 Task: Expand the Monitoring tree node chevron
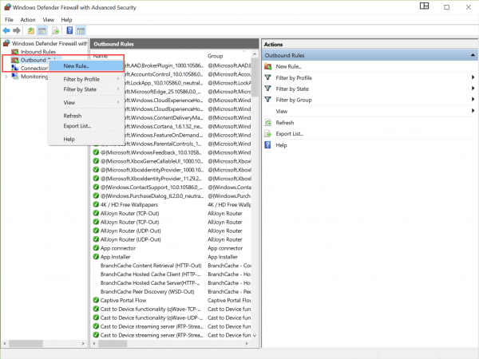click(x=6, y=77)
